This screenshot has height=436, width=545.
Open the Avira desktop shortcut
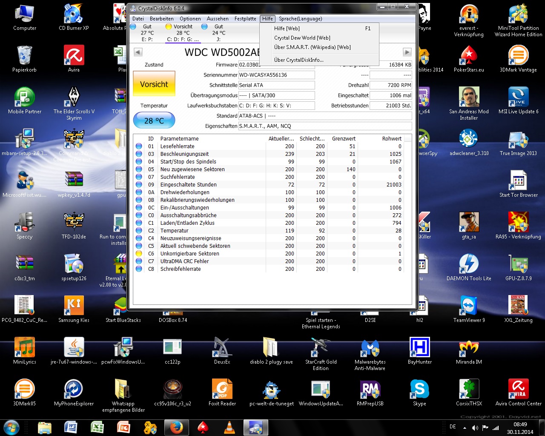click(74, 59)
